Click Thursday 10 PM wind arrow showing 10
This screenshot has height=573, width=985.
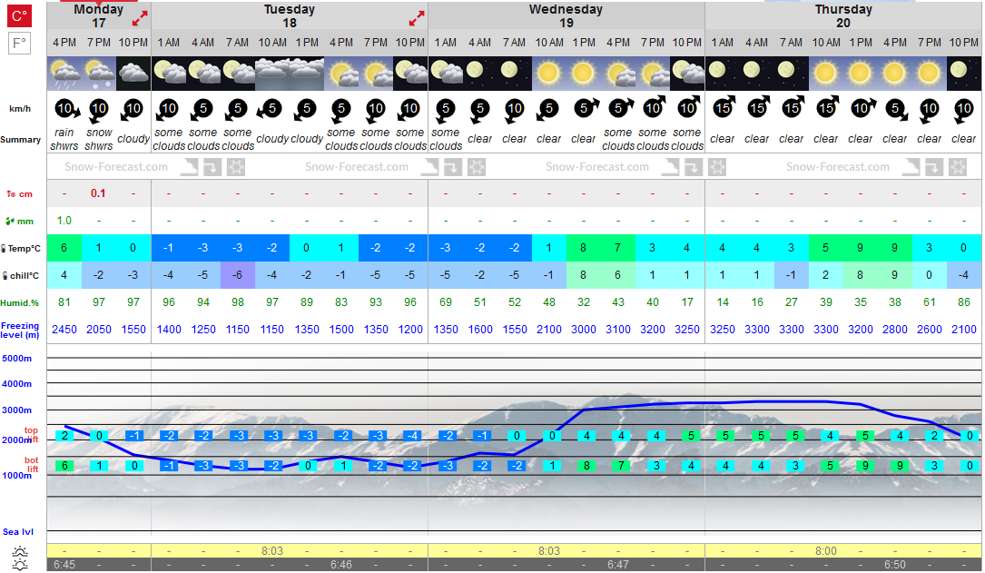[x=963, y=111]
